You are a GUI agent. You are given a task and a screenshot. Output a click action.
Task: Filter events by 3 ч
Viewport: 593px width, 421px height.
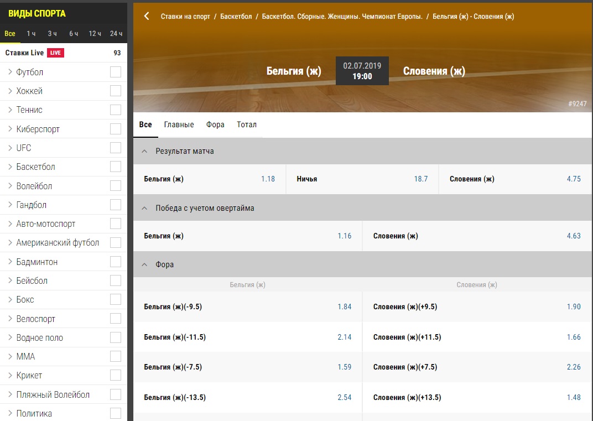pyautogui.click(x=52, y=34)
